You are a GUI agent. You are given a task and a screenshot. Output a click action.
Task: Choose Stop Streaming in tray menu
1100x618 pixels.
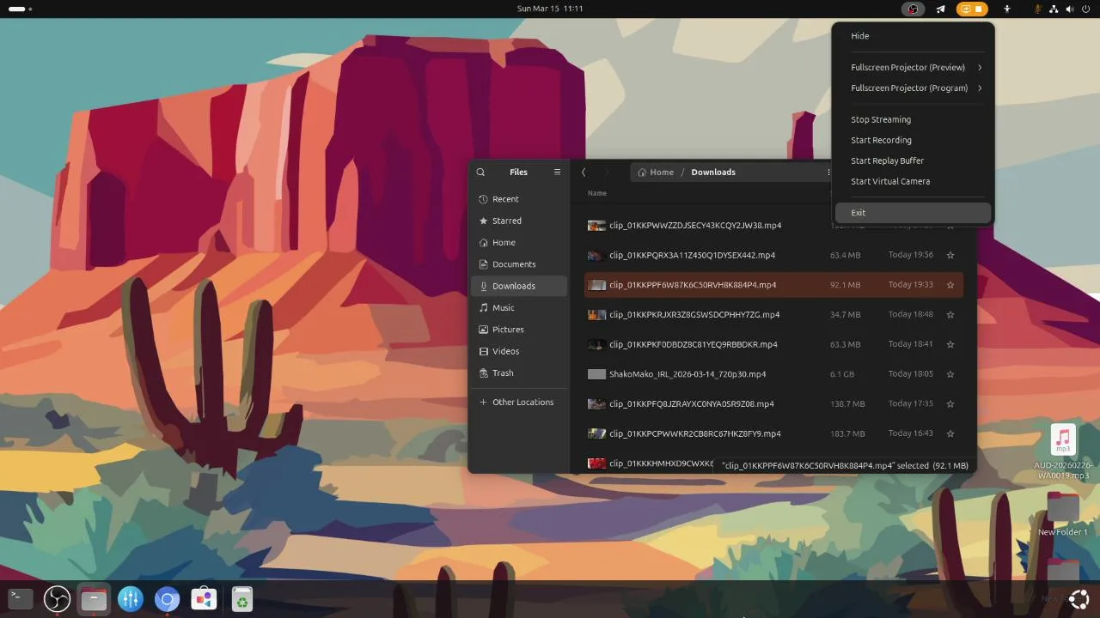[x=914, y=119]
